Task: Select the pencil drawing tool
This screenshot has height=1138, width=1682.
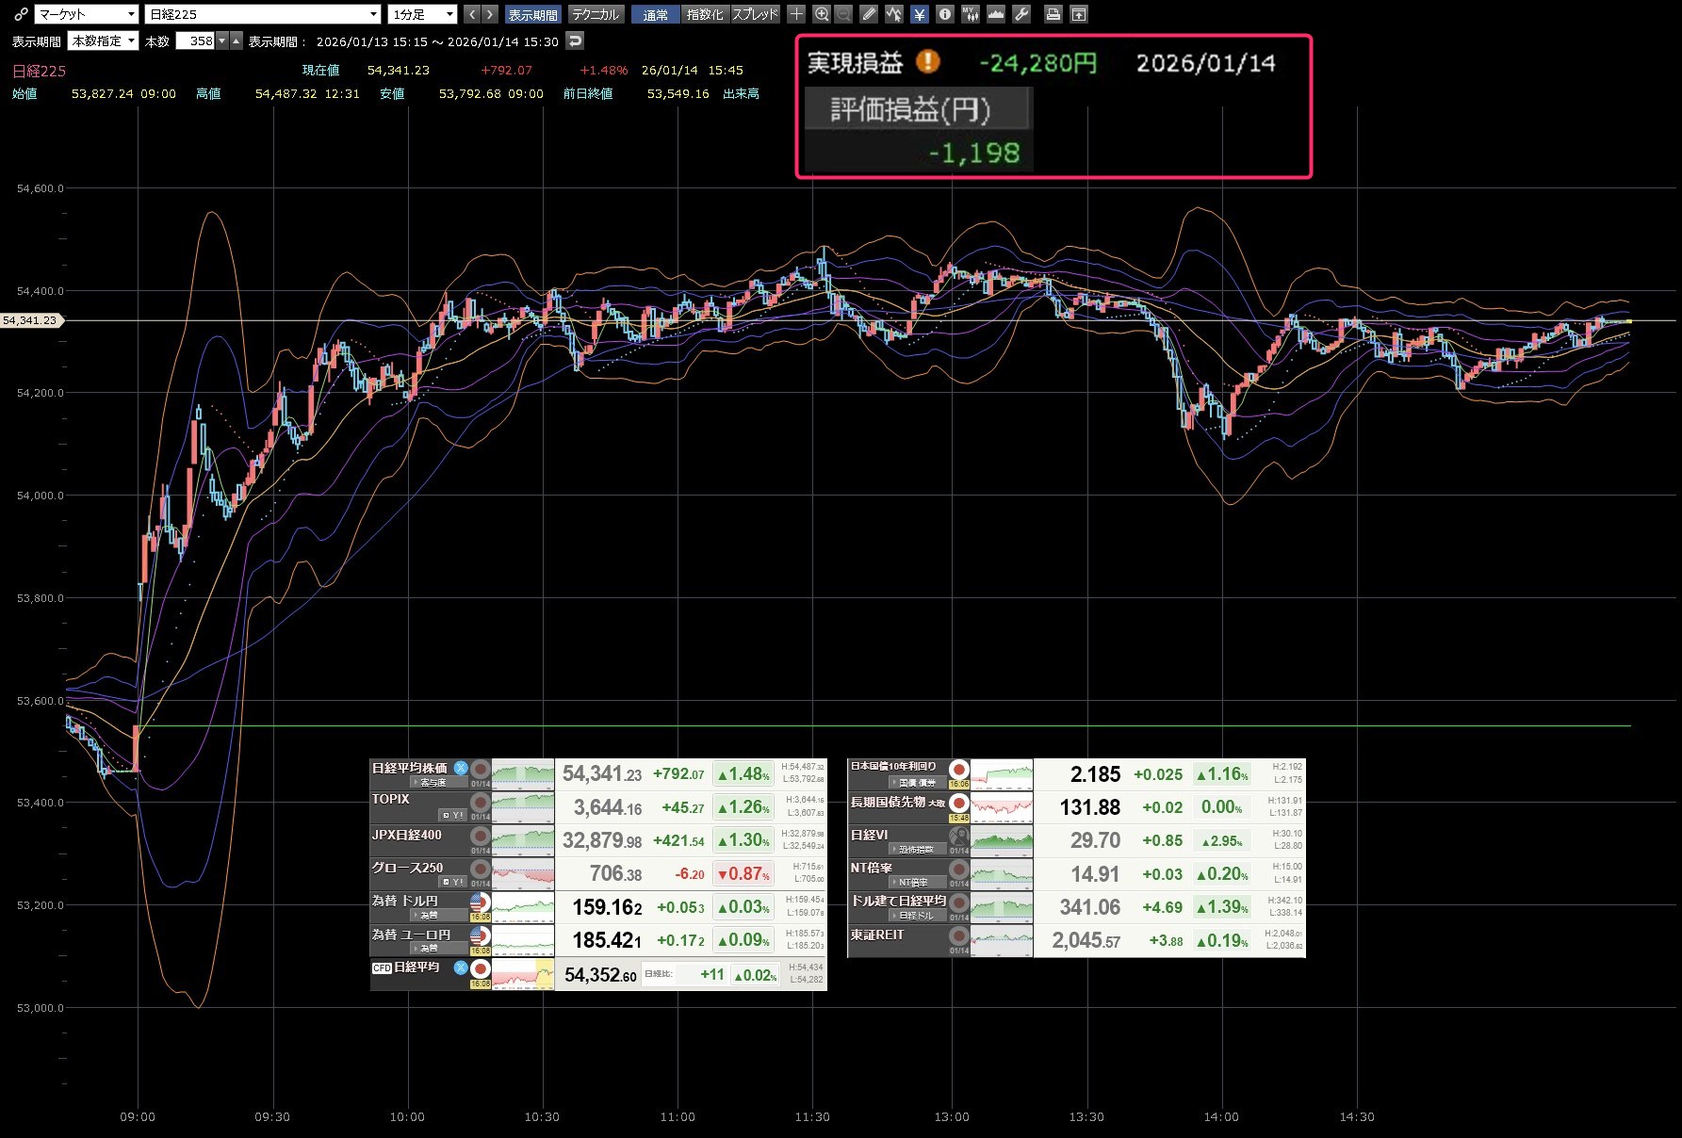Action: pos(869,14)
